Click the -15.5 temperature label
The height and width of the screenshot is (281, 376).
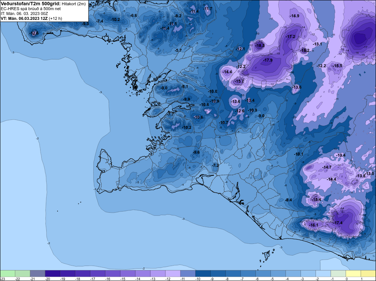(x=338, y=66)
